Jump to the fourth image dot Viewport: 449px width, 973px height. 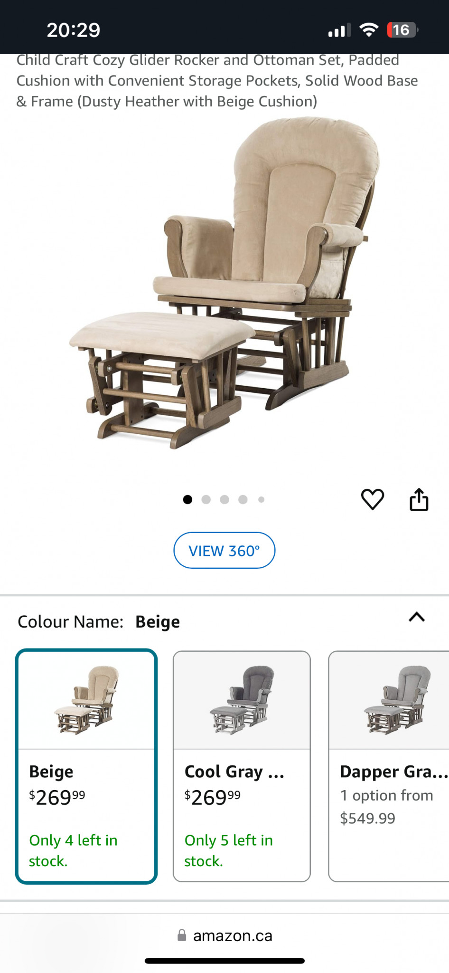point(243,499)
